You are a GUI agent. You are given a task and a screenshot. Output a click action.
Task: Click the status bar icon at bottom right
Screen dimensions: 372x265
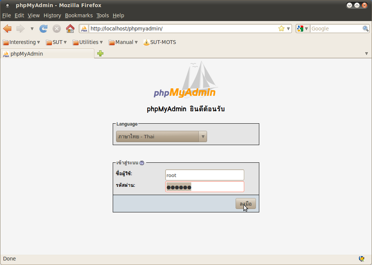[361, 259]
